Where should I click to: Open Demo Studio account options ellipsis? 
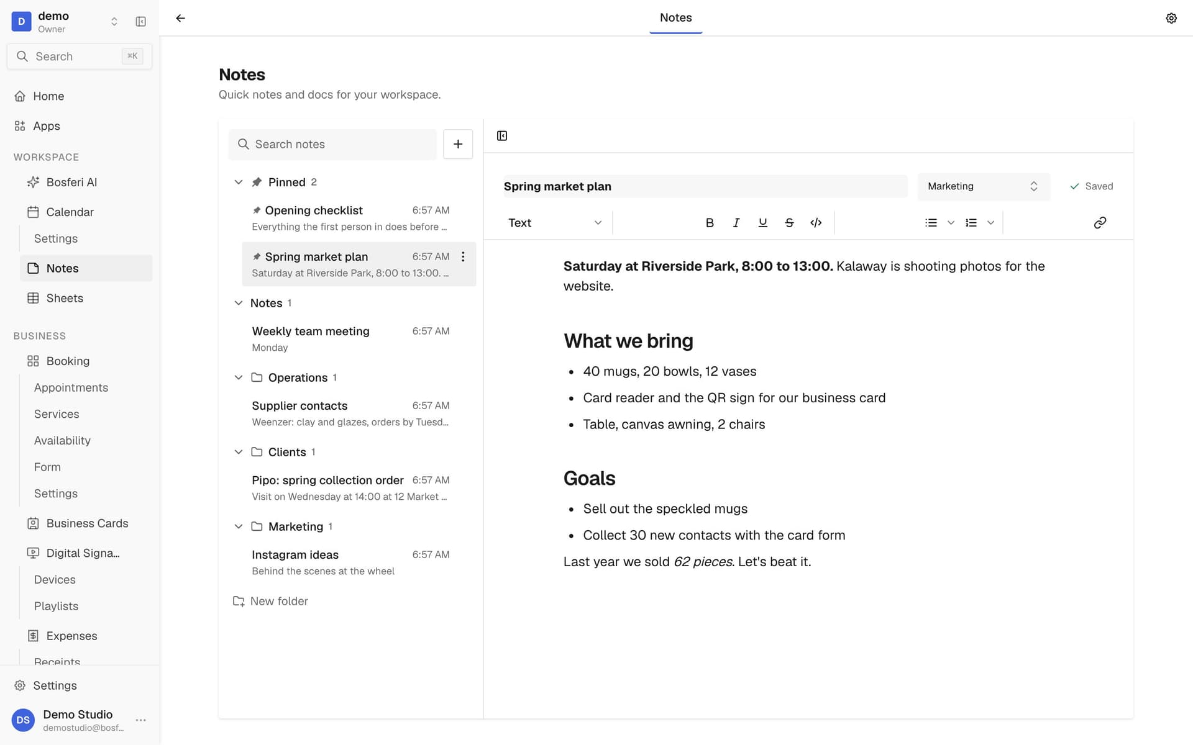[x=141, y=720]
